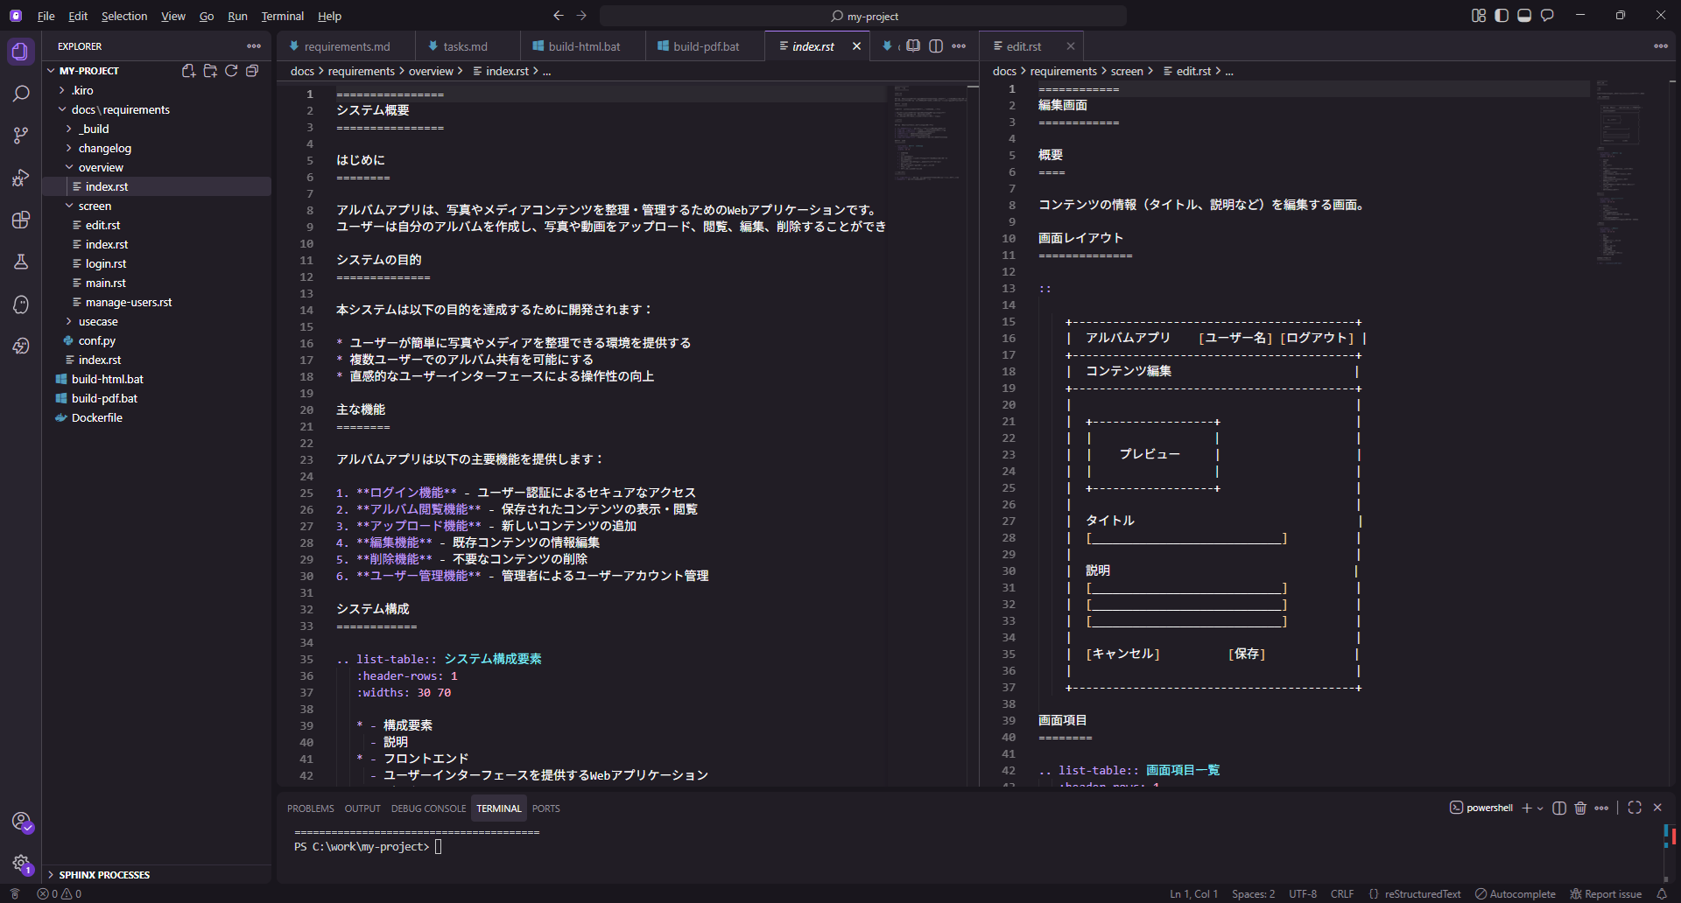1681x903 pixels.
Task: Expand the changelog folder
Action: (104, 148)
